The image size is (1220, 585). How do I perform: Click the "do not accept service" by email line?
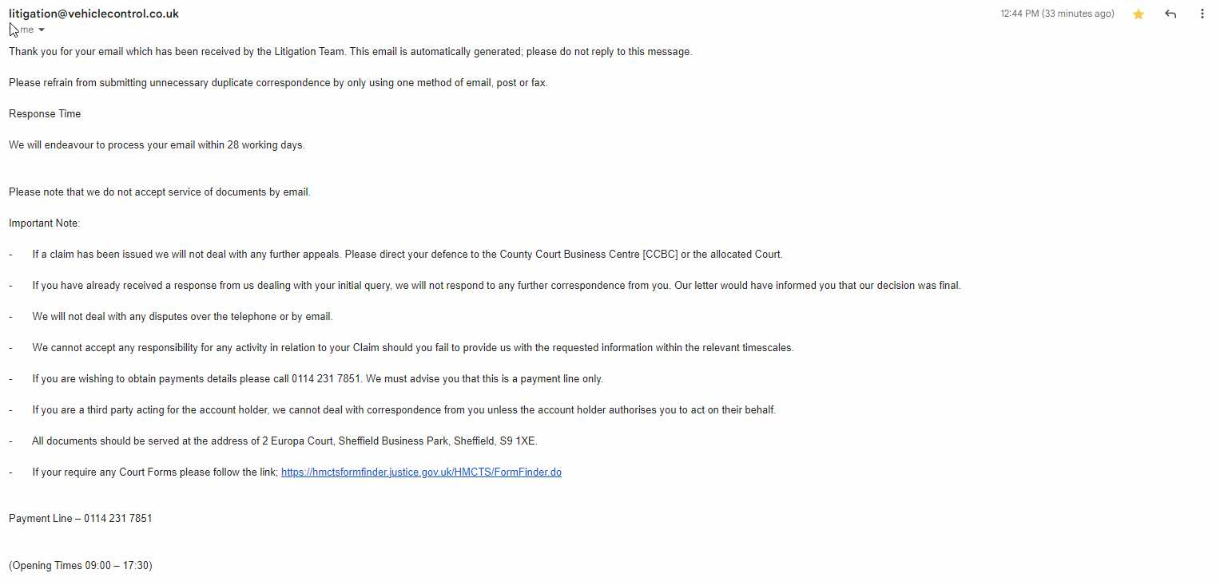pos(160,192)
